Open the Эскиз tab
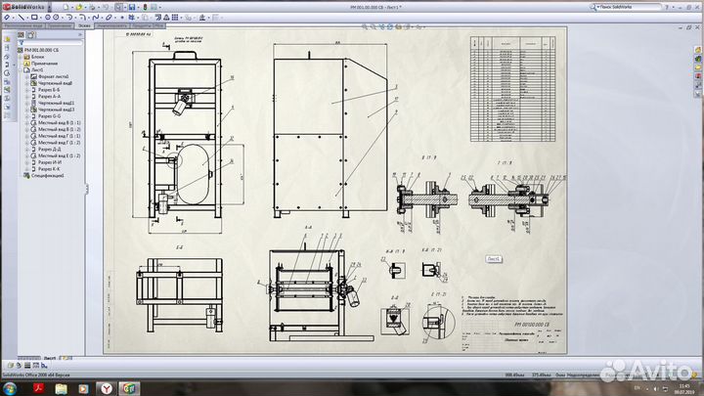 [x=85, y=27]
